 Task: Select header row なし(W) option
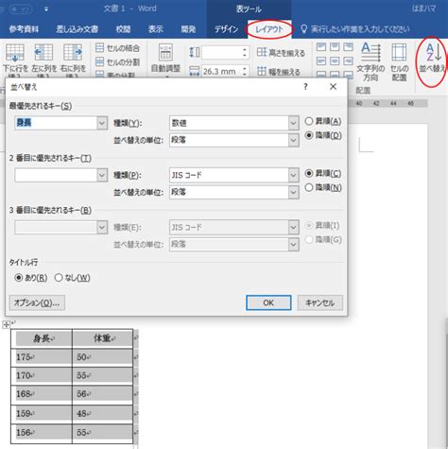[x=59, y=278]
